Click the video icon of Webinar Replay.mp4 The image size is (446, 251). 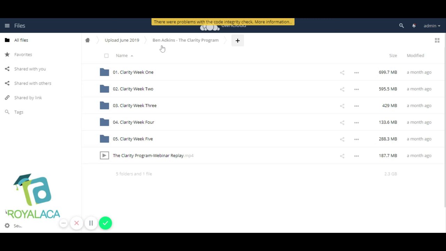[x=104, y=155]
